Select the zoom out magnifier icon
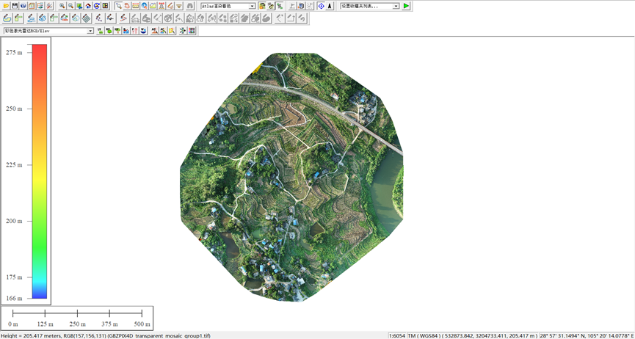 pyautogui.click(x=70, y=6)
